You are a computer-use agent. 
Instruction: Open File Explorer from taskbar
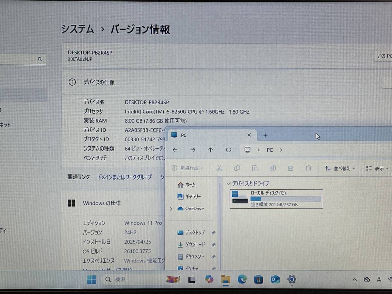click(x=226, y=279)
